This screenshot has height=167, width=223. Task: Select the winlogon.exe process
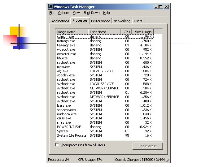pyautogui.click(x=105, y=114)
